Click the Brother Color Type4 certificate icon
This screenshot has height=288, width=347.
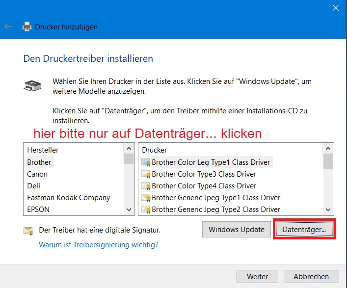tap(146, 186)
